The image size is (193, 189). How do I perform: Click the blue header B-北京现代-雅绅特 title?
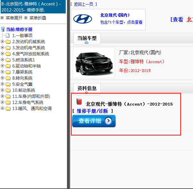point(33,7)
